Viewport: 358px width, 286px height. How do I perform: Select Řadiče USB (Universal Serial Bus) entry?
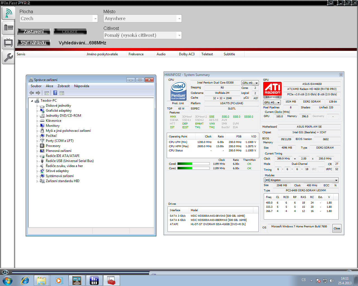[70, 161]
